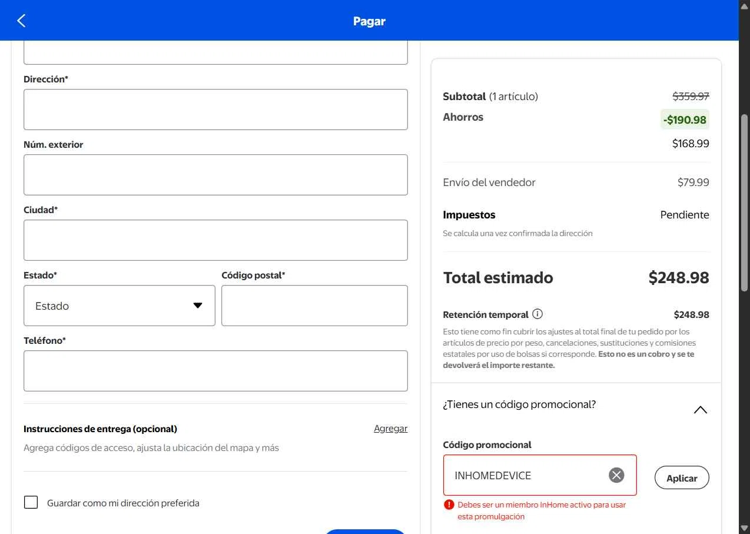Click the Envío del vendedor $79.99 value
This screenshot has width=750, height=534.
click(x=693, y=183)
